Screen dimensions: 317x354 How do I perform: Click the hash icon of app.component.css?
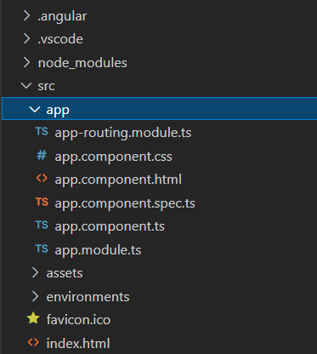point(42,156)
